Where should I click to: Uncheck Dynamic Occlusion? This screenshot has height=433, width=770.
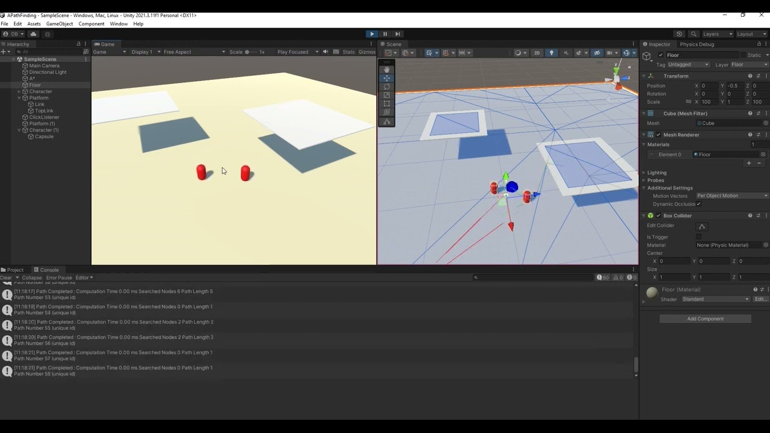tap(699, 204)
